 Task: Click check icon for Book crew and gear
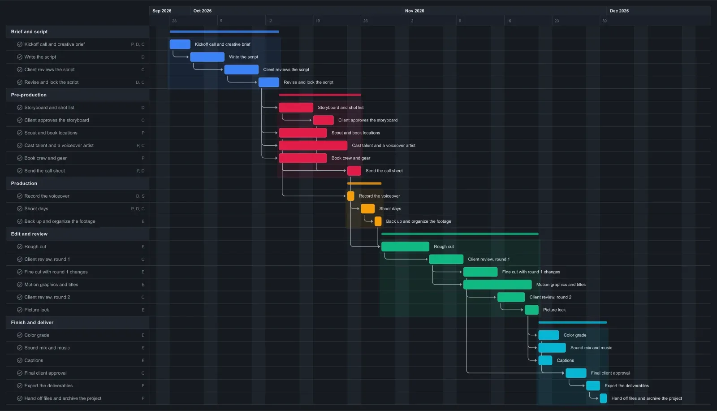20,158
